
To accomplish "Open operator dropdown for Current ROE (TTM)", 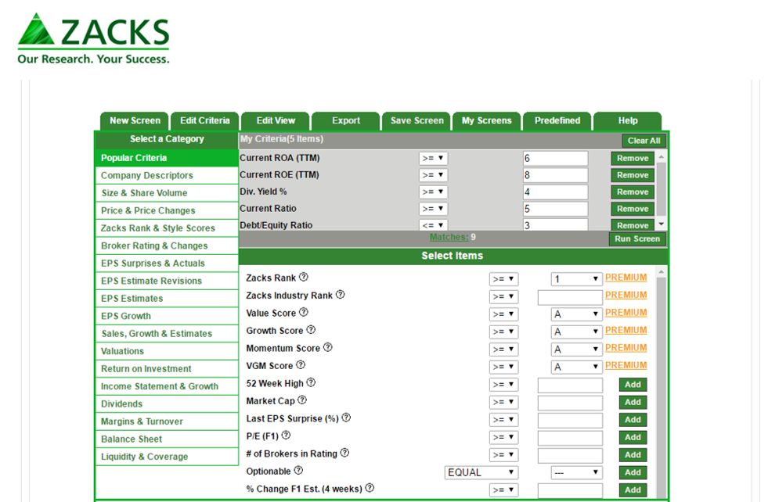I will [x=433, y=175].
